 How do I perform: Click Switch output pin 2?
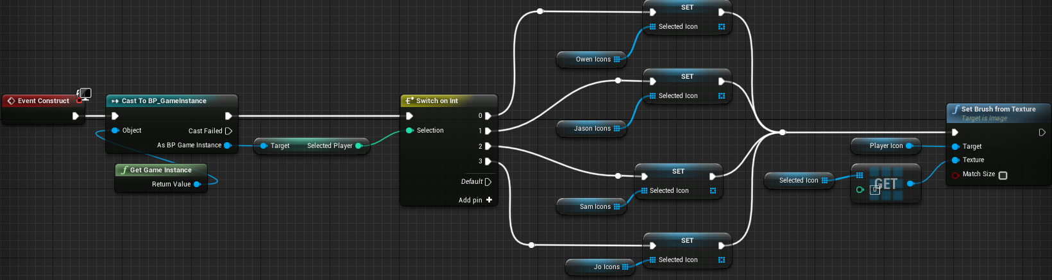[x=488, y=146]
